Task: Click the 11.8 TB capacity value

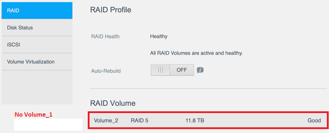Action: [x=195, y=121]
